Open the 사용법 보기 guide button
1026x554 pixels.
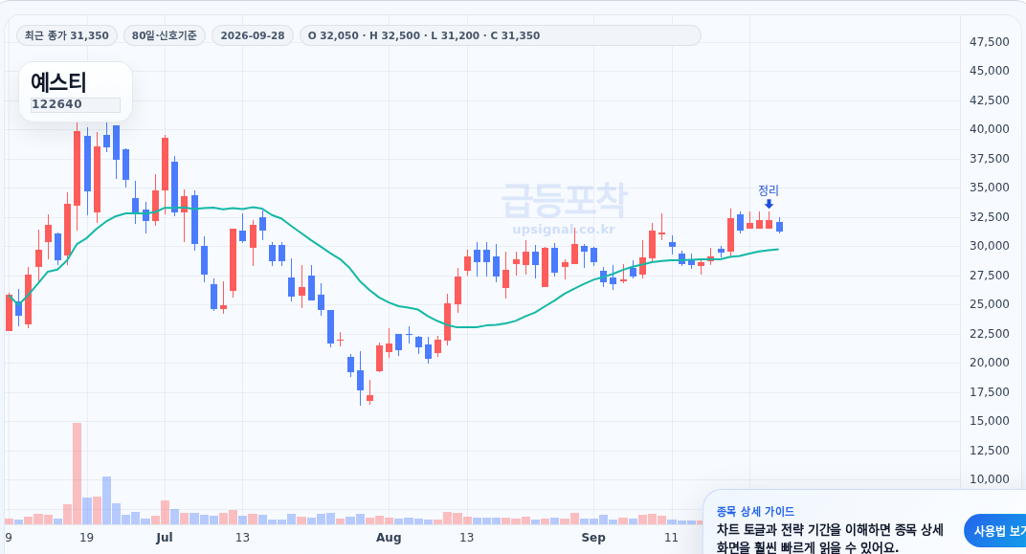(995, 531)
